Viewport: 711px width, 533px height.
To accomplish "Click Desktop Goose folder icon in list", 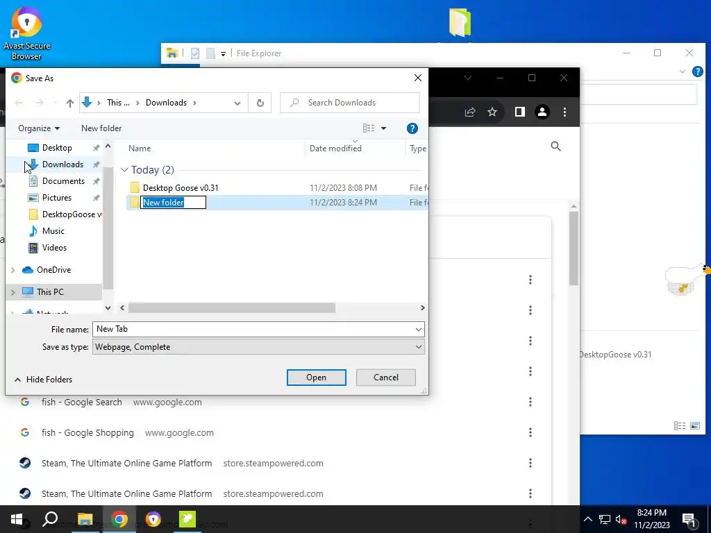I will [x=135, y=187].
